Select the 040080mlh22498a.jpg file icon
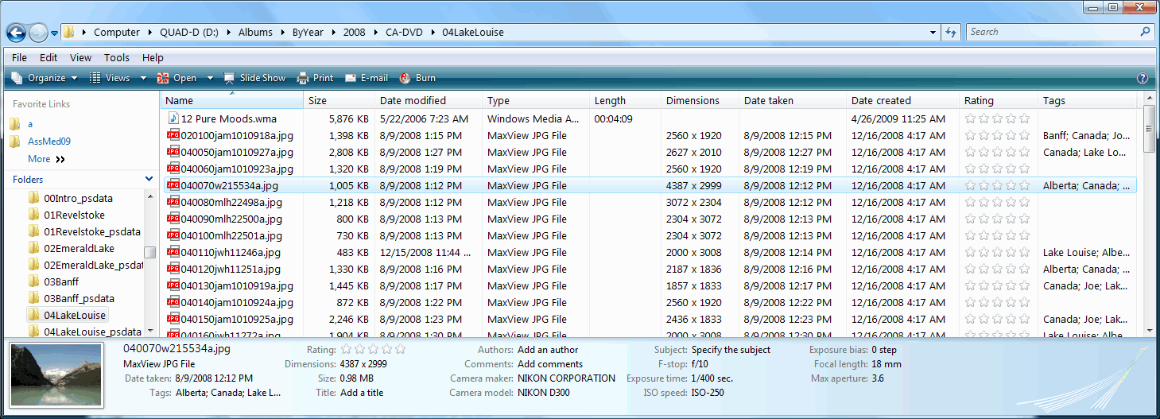The width and height of the screenshot is (1160, 419). click(173, 202)
